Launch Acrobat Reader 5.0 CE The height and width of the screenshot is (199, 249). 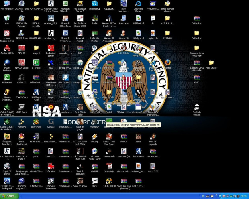pyautogui.click(x=7, y=33)
